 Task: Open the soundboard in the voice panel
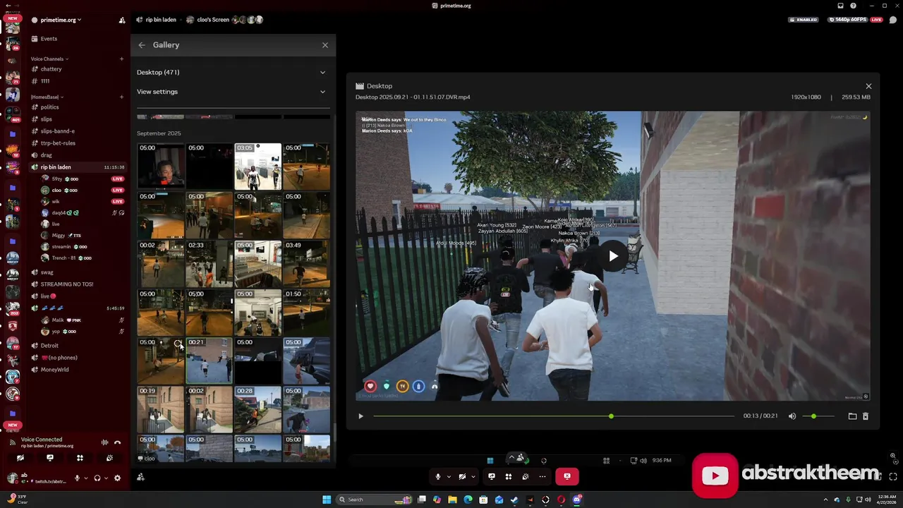(x=109, y=458)
